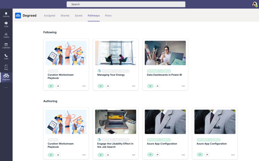The image size is (259, 161).
Task: Open the Calendar sidebar icon
Action: 6,46
